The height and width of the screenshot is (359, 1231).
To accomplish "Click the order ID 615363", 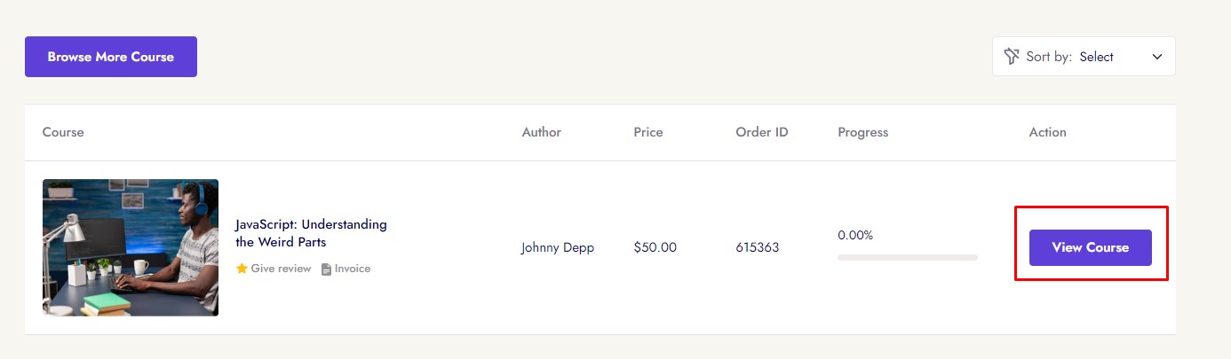I will [x=758, y=247].
